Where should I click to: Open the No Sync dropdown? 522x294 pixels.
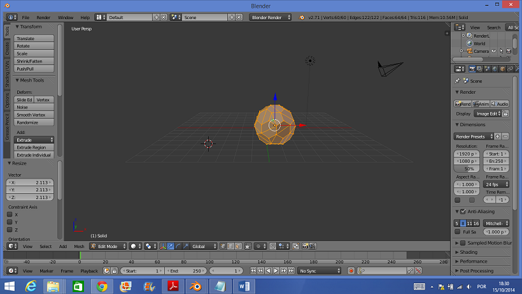[x=320, y=271]
